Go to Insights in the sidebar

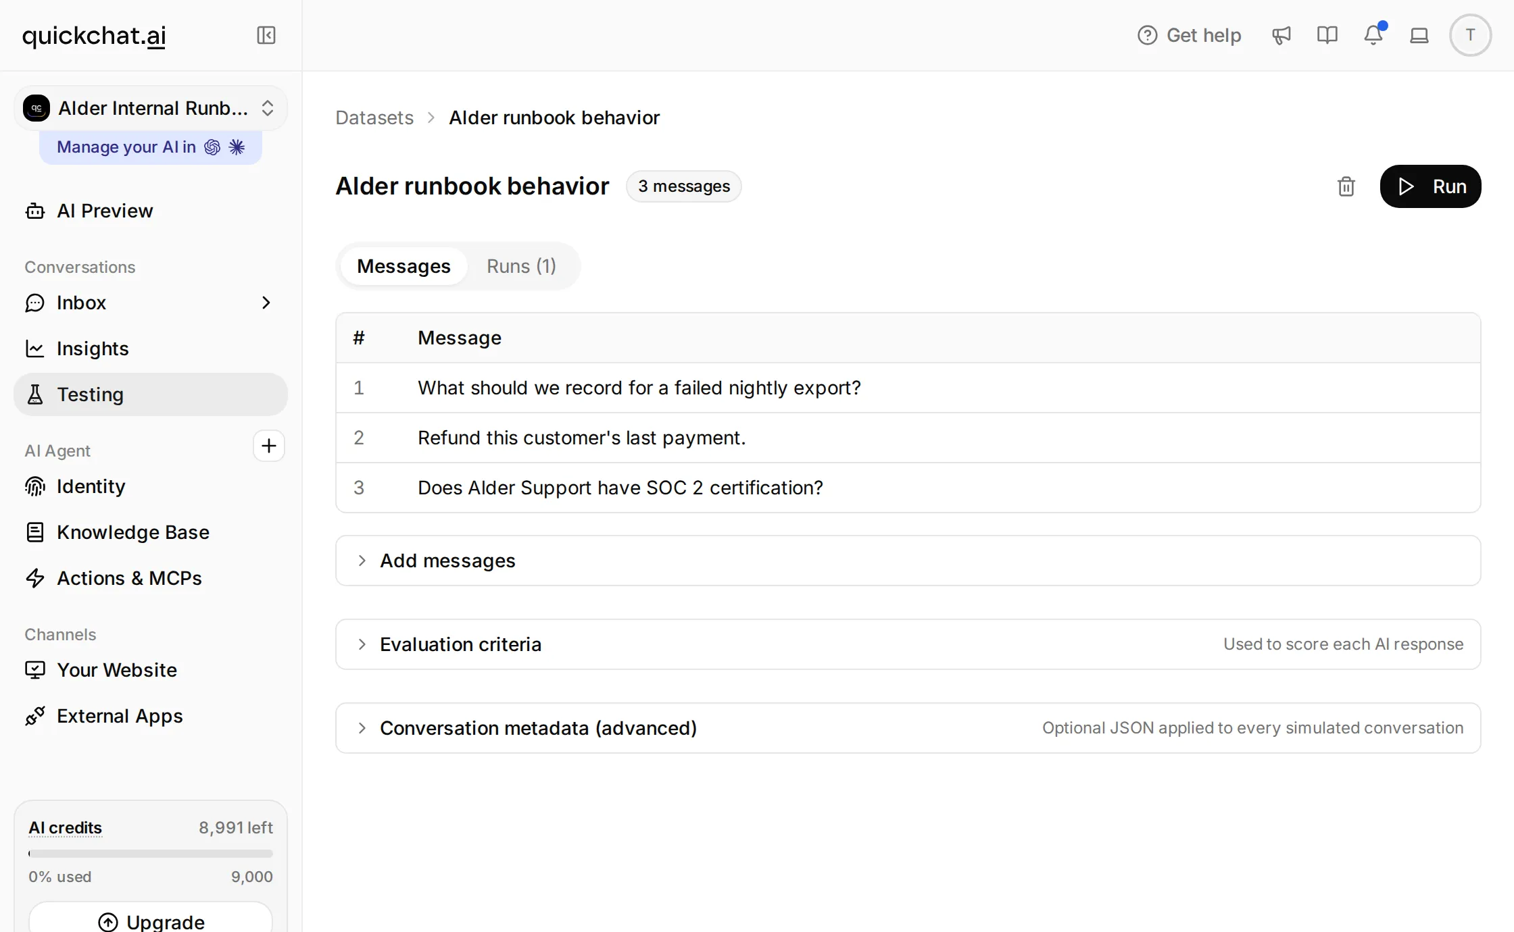(151, 349)
